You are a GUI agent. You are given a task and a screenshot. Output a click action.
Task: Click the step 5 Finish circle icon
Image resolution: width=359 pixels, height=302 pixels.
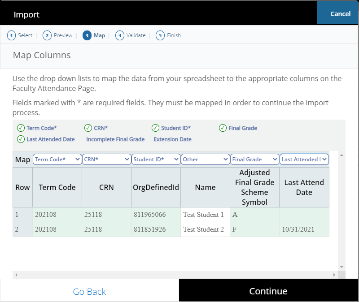pos(161,35)
